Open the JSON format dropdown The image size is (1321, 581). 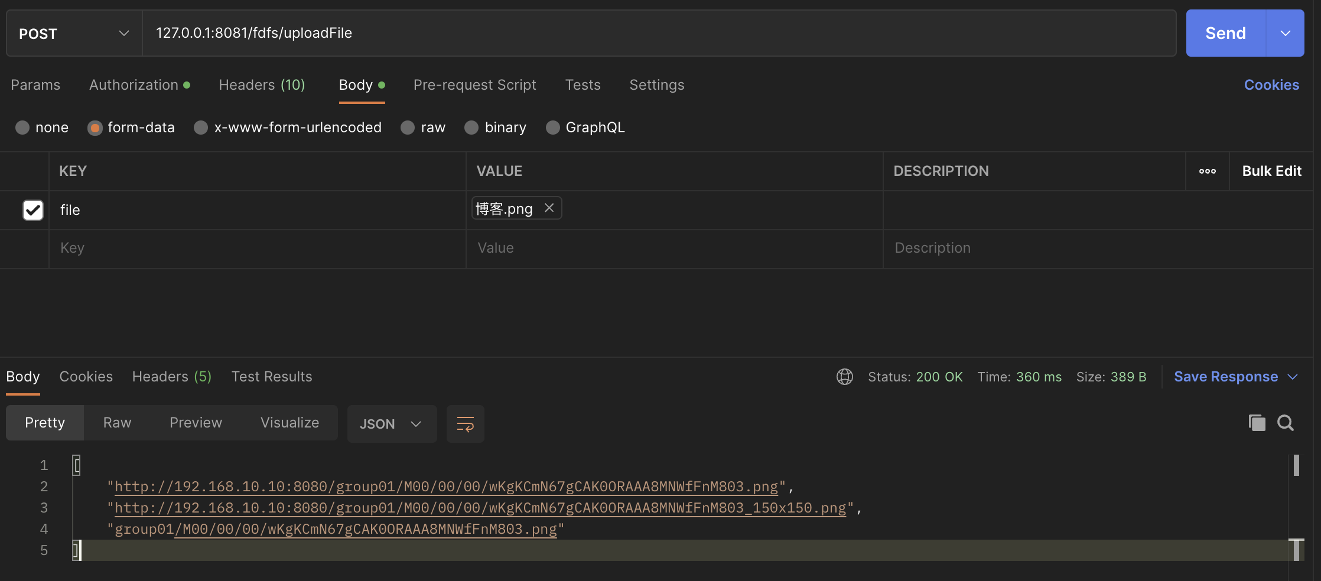click(x=391, y=424)
